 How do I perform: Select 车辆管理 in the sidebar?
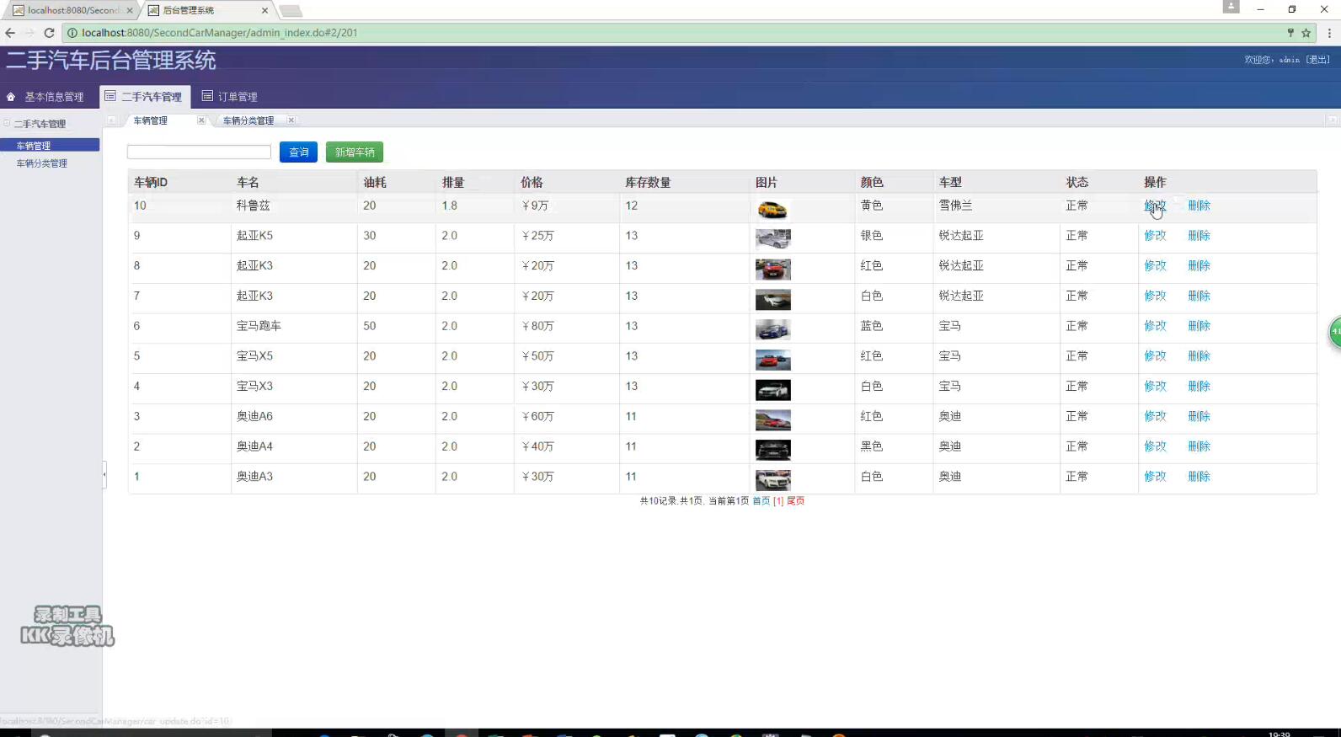tap(50, 146)
